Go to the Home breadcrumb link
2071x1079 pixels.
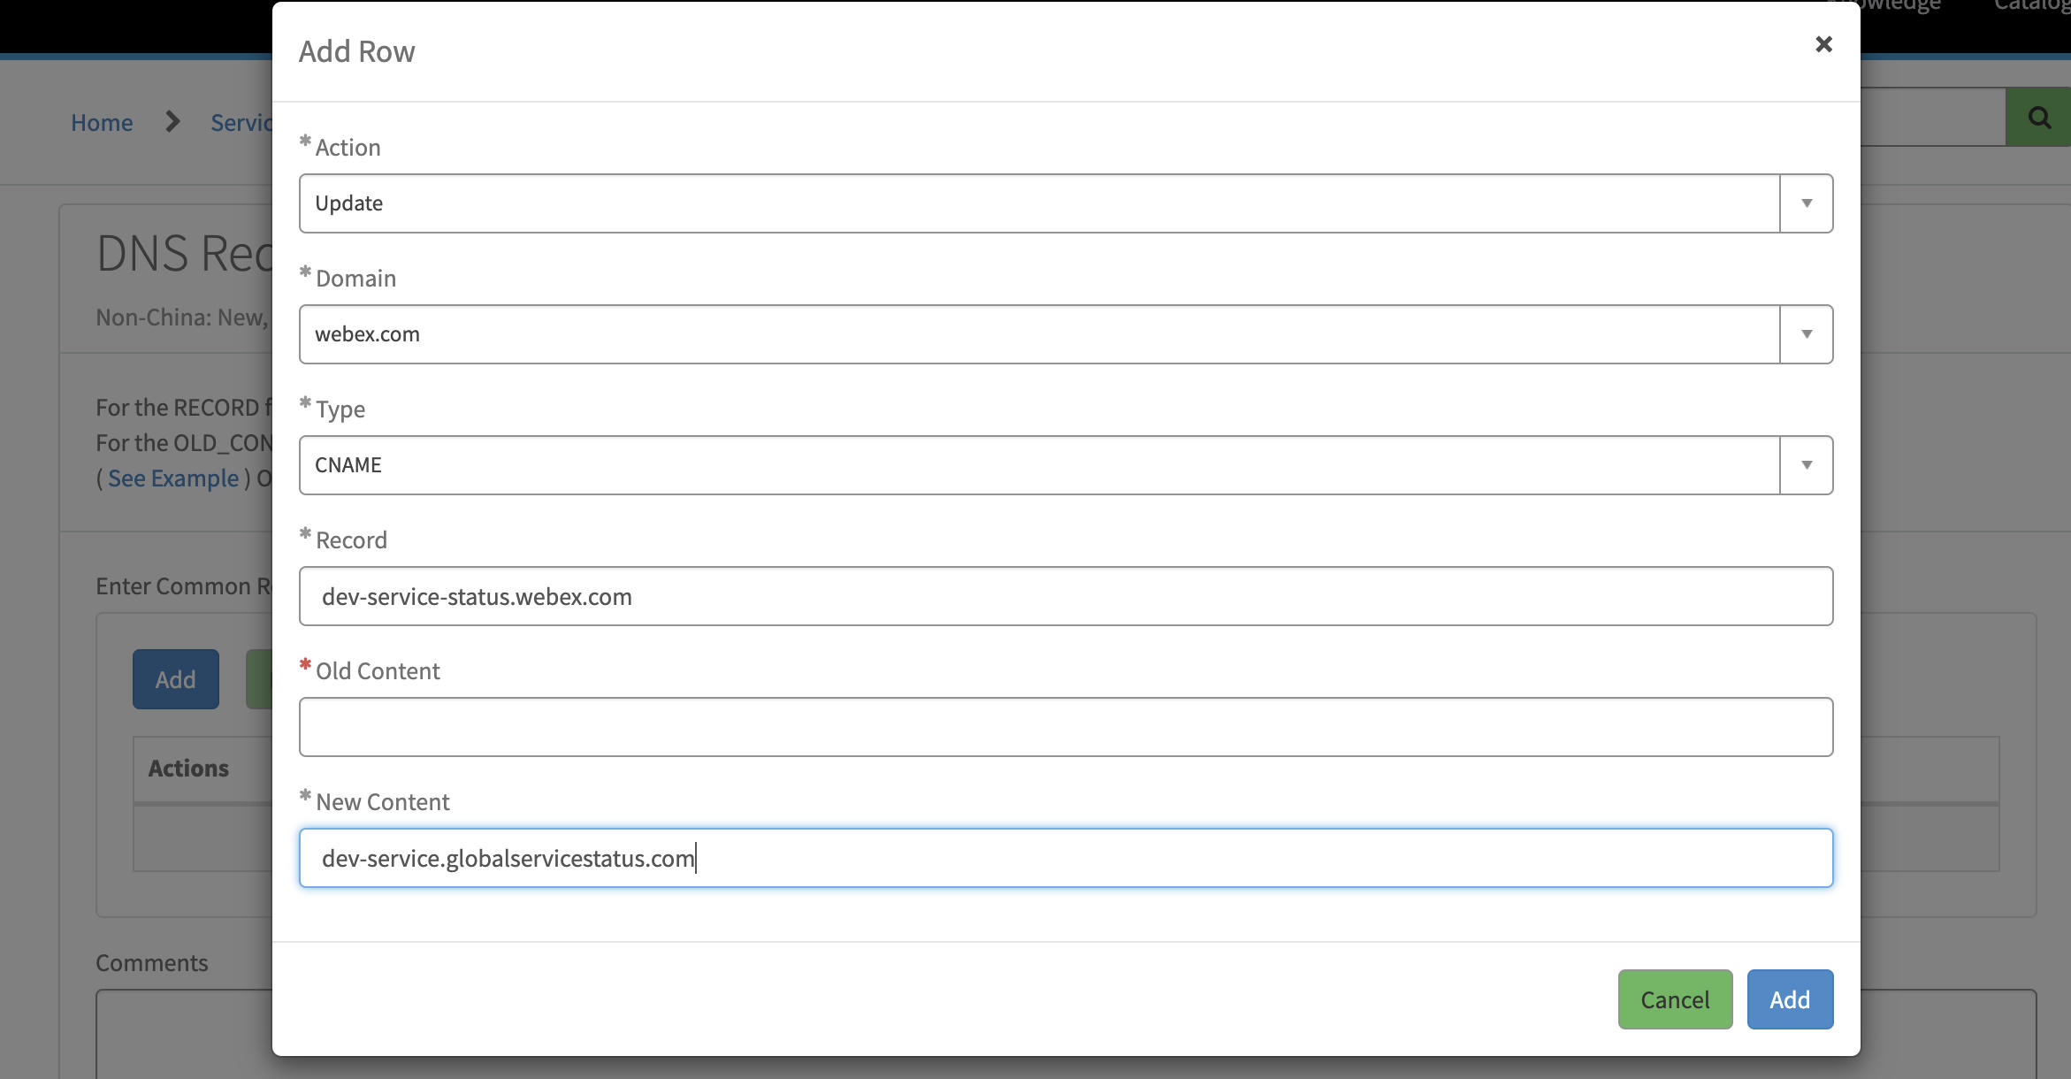(x=102, y=122)
